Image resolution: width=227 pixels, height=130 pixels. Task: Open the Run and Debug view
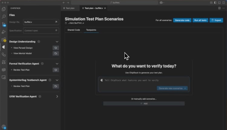pos(4,32)
